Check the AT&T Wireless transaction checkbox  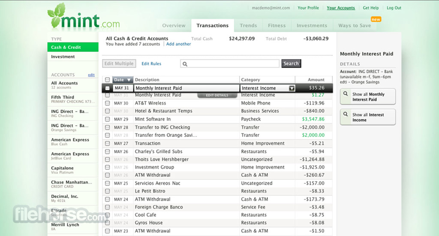point(107,103)
